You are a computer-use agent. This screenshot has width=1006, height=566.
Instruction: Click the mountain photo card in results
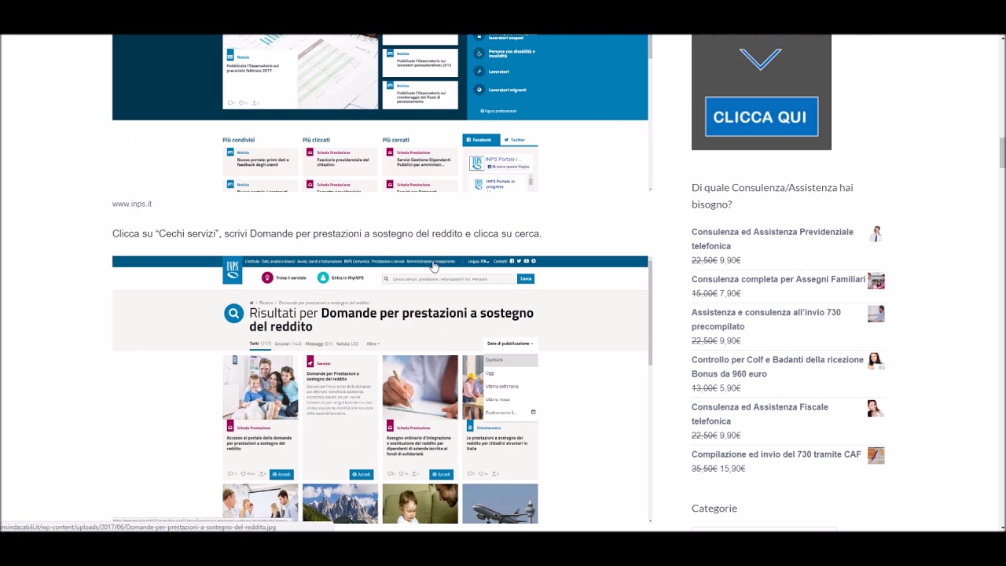pos(340,503)
